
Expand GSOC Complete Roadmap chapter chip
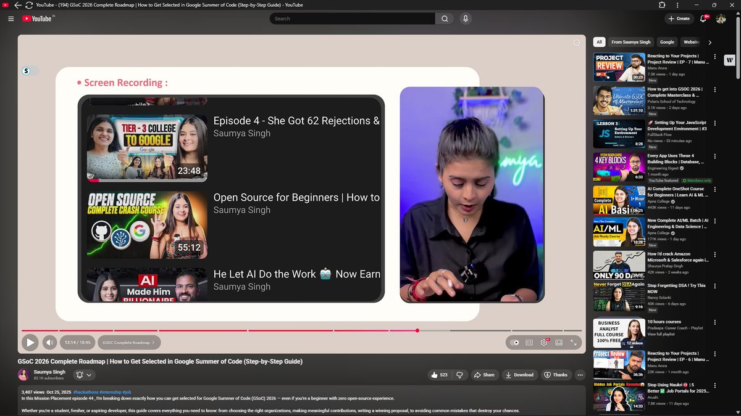[130, 342]
